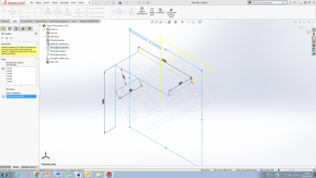Collapse the Opcje section

[x=37, y=59]
